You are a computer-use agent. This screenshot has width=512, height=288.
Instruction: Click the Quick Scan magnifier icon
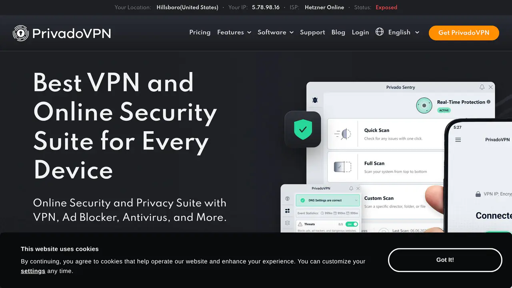pyautogui.click(x=342, y=134)
